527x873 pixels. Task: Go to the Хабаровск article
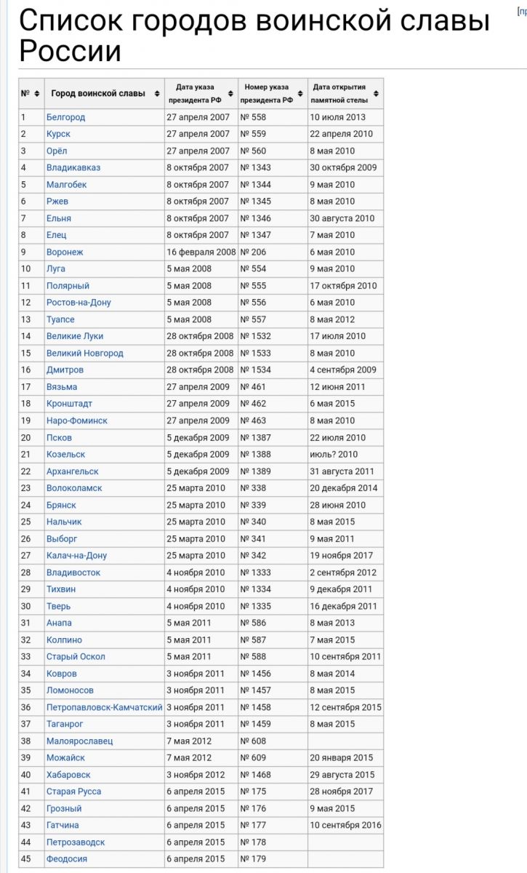(x=68, y=775)
